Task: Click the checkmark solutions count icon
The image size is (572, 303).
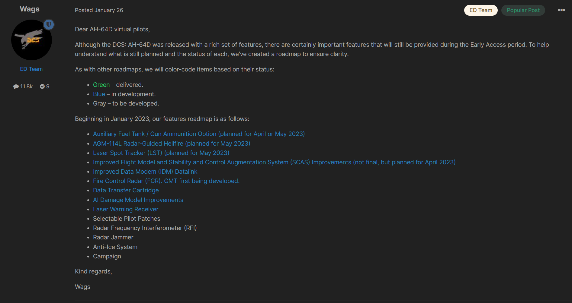Action: [x=42, y=87]
